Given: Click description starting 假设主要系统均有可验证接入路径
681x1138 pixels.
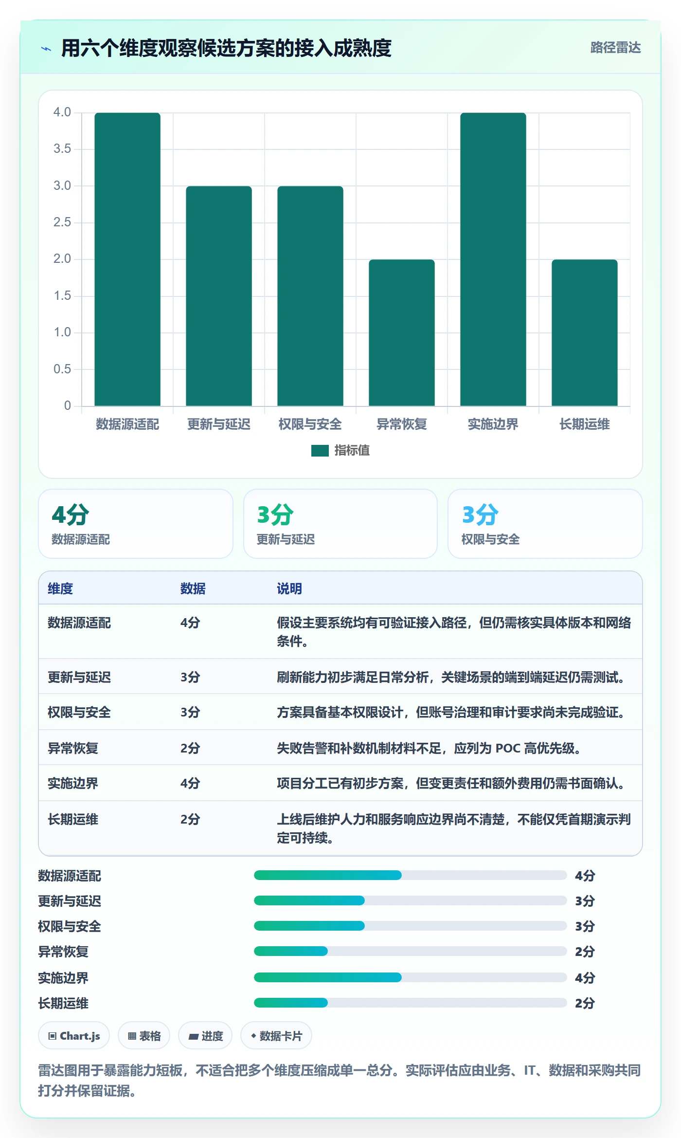Looking at the screenshot, I should (454, 632).
